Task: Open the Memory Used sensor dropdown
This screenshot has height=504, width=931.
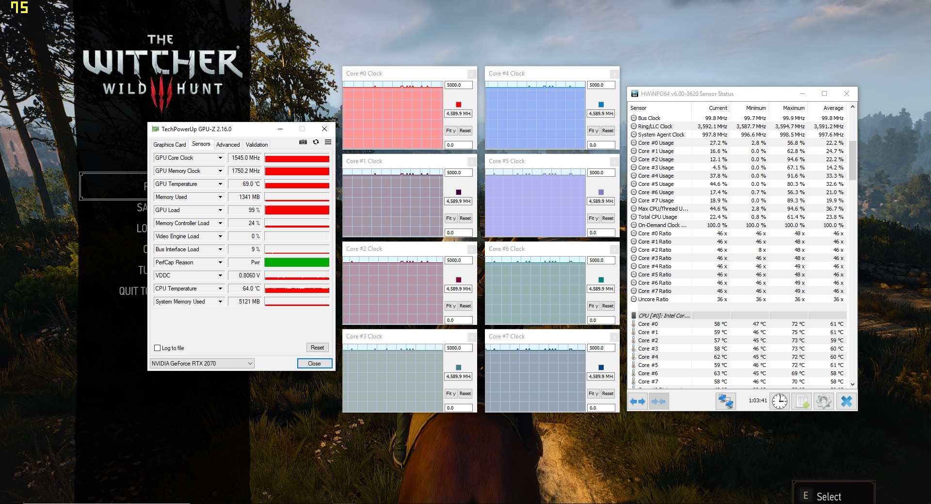Action: click(220, 197)
